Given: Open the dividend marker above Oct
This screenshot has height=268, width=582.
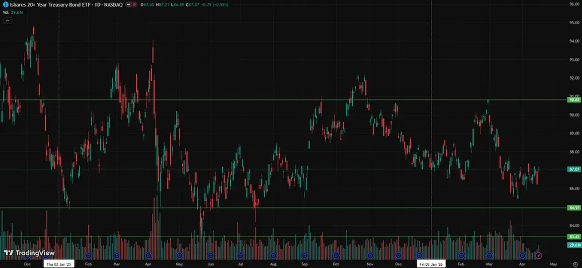Looking at the screenshot, I should (x=336, y=256).
